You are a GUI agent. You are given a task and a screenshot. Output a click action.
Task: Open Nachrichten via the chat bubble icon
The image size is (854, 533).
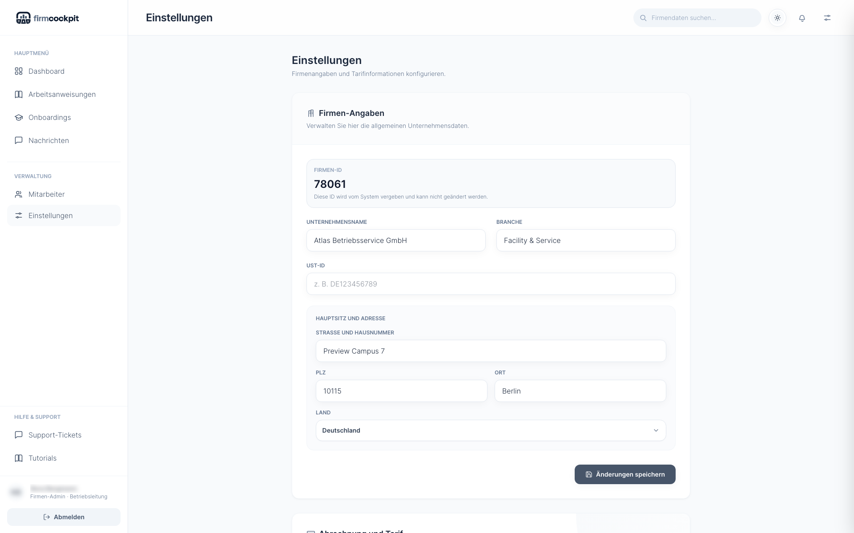tap(18, 140)
